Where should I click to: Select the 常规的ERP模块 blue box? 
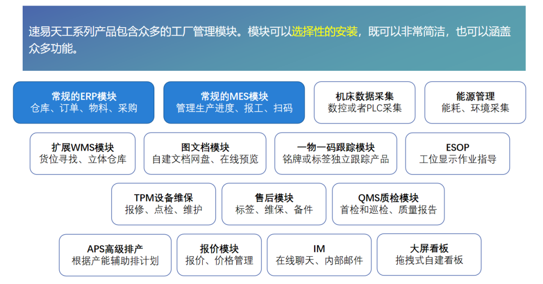pos(83,103)
